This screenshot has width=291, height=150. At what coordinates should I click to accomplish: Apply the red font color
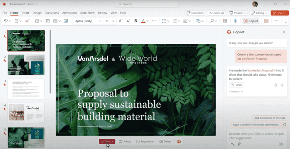pyautogui.click(x=143, y=21)
